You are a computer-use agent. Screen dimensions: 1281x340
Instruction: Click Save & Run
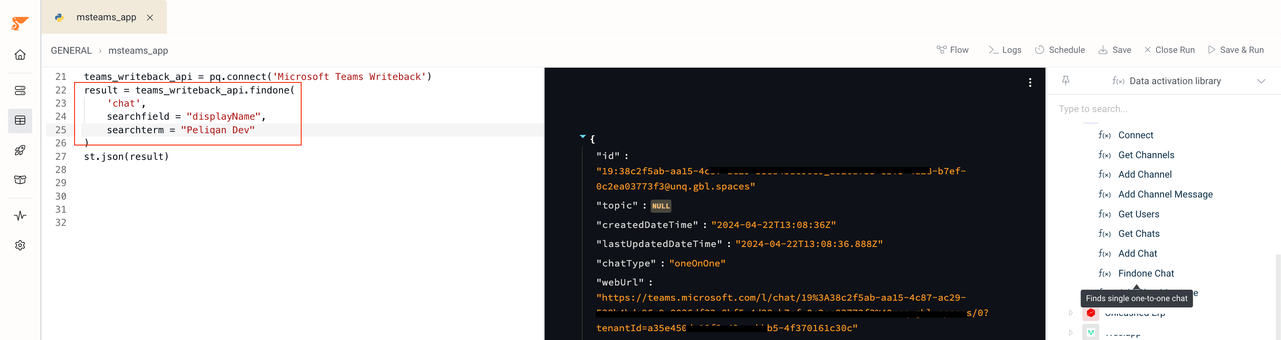click(x=1236, y=50)
